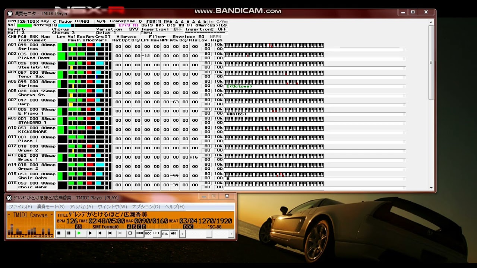Viewport: 477px width, 268px height.
Task: Show the level meter monitor window
Action: 165,233
